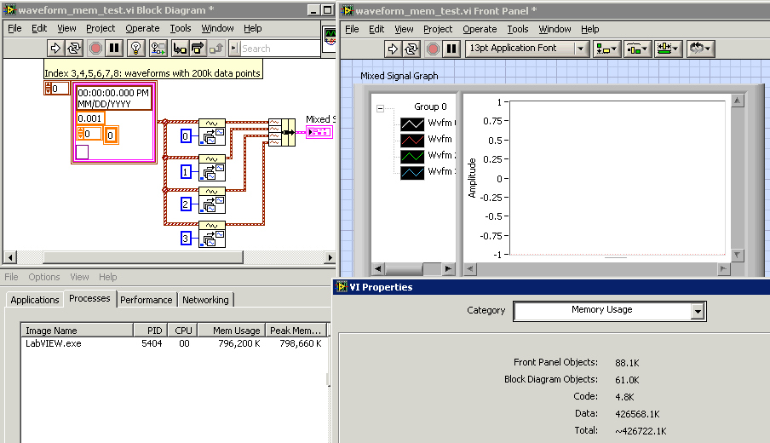Viewport: 770px width, 443px height.
Task: Open Project menu in Front Panel window
Action: pyautogui.click(x=438, y=30)
